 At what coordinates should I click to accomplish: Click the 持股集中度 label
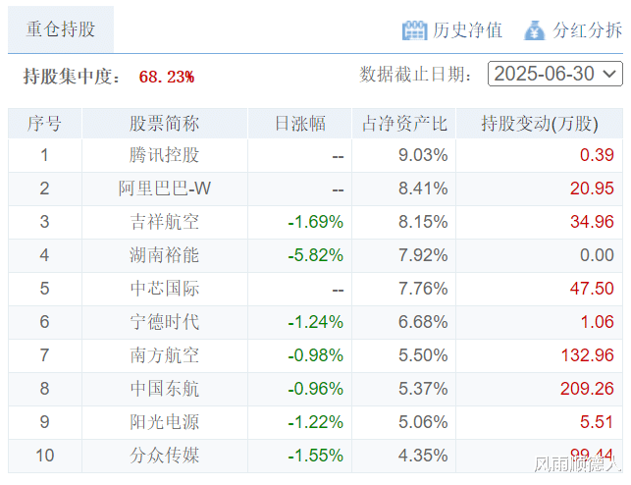(x=72, y=77)
